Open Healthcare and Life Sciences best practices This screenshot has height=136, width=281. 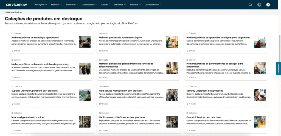click(122, 117)
